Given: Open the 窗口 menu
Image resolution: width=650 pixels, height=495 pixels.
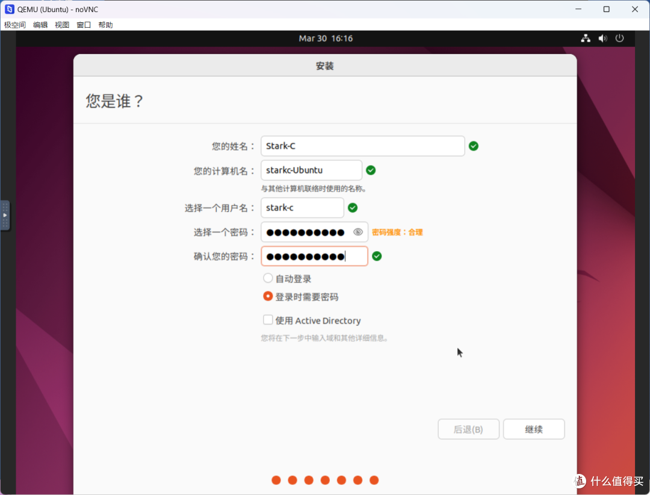Looking at the screenshot, I should [x=84, y=25].
